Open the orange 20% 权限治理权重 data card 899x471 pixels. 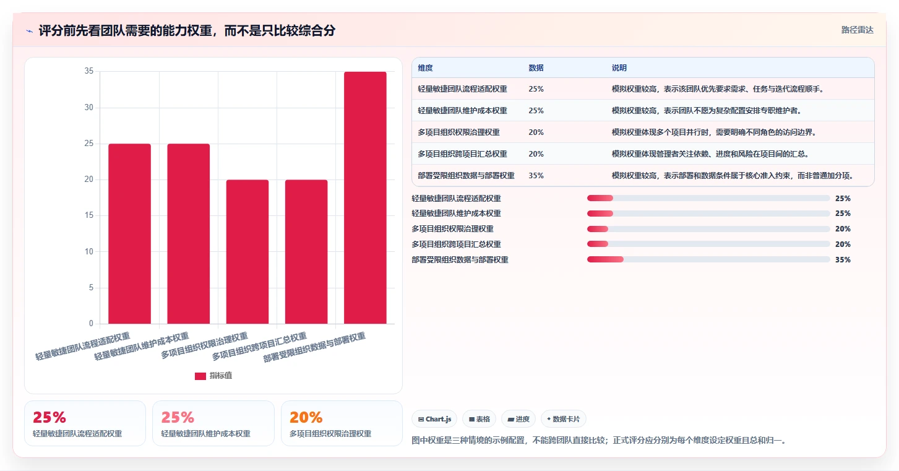(342, 423)
